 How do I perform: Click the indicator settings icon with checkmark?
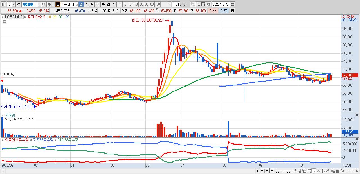coord(198,4)
